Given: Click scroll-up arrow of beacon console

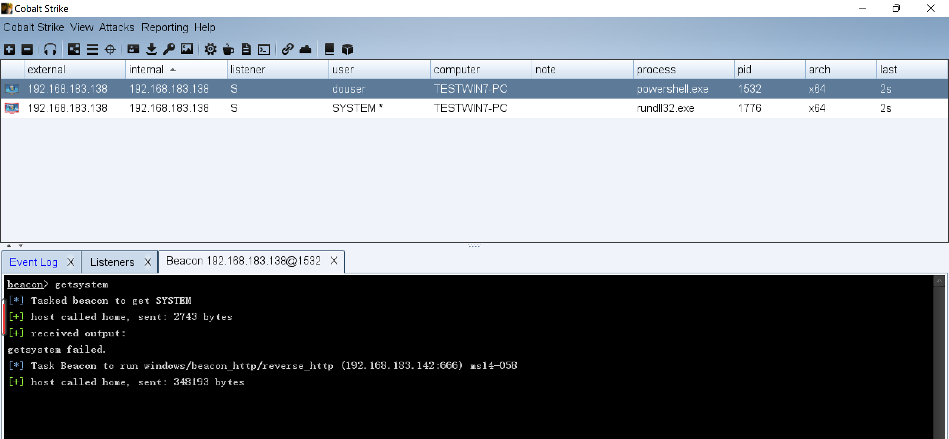Looking at the screenshot, I should 939,281.
